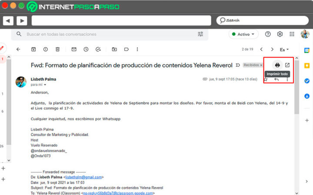Image resolution: width=313 pixels, height=195 pixels.
Task: Open the Activo status dropdown
Action: click(243, 34)
